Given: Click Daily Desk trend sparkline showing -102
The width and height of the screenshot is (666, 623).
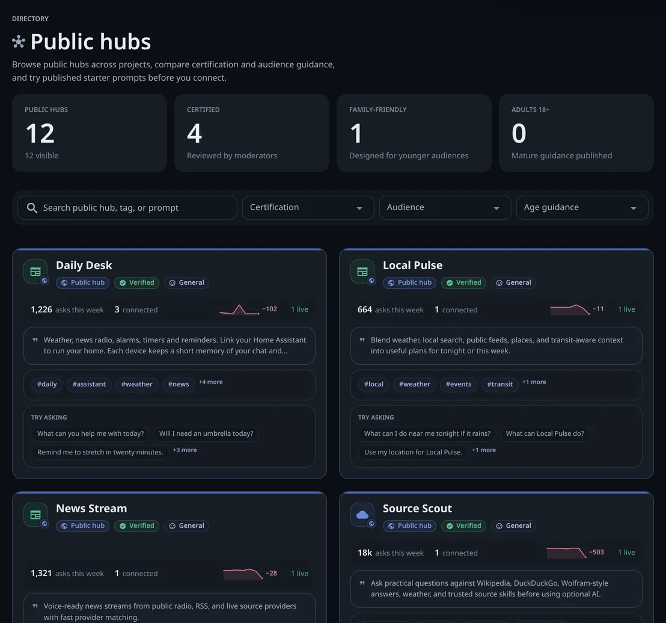Looking at the screenshot, I should pyautogui.click(x=239, y=309).
